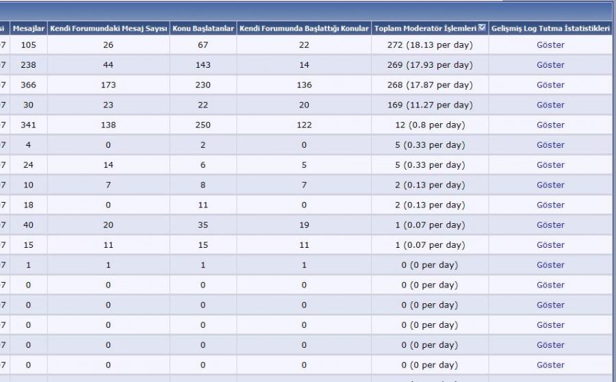Show log stats for the row with 24 messages
The image size is (616, 382).
point(550,165)
